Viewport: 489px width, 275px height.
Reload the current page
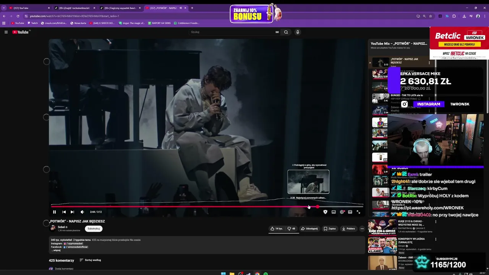(18, 16)
